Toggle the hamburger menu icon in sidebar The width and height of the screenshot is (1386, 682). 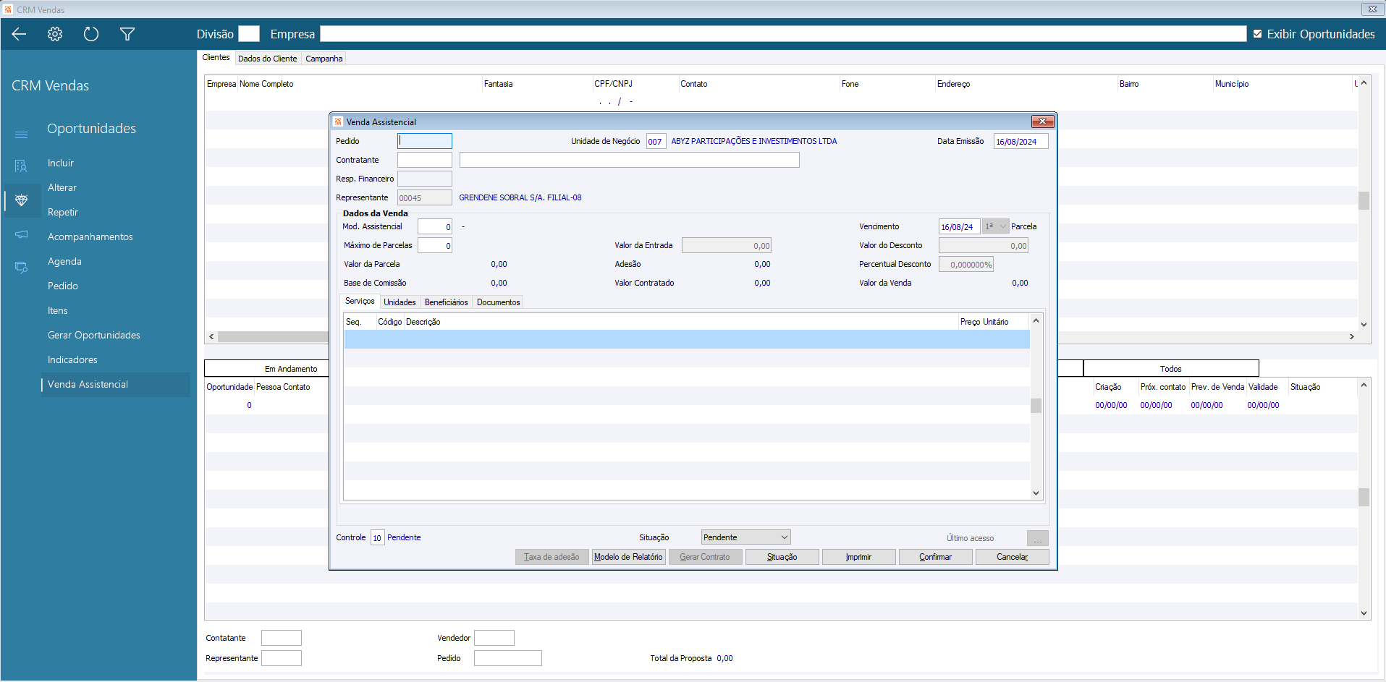pyautogui.click(x=22, y=135)
